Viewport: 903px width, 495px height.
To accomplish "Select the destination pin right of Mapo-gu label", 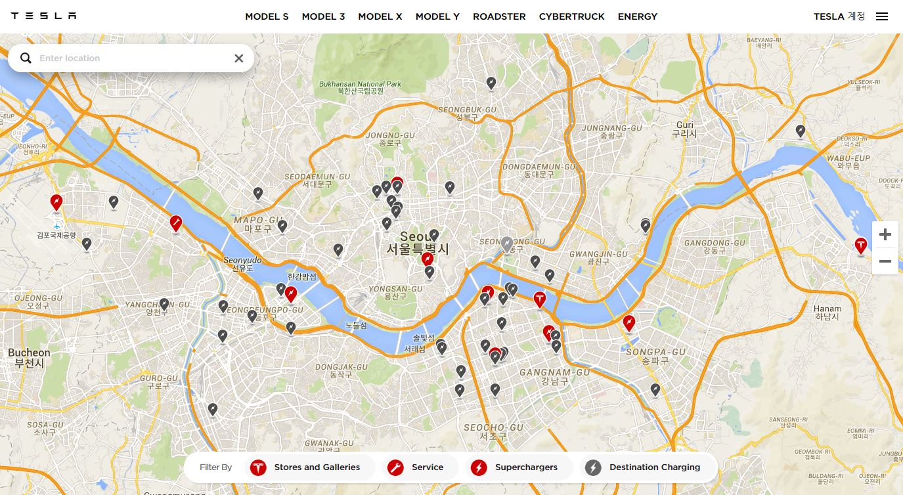I will [282, 226].
